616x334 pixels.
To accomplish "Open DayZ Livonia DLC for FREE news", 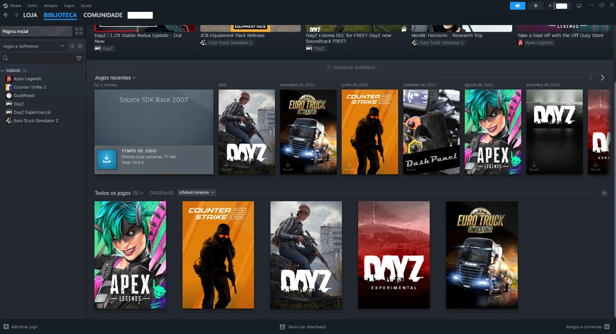I will point(348,38).
